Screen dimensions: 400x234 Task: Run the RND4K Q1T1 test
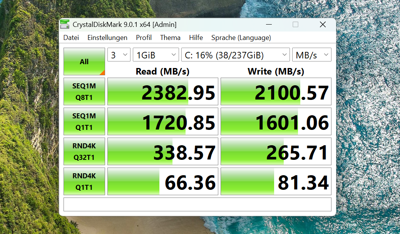(x=84, y=181)
